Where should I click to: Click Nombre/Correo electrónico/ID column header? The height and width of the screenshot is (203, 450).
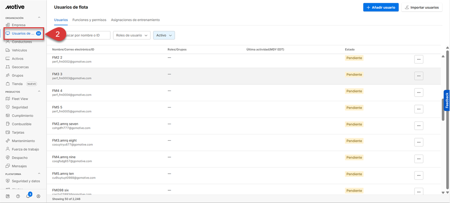pos(73,50)
